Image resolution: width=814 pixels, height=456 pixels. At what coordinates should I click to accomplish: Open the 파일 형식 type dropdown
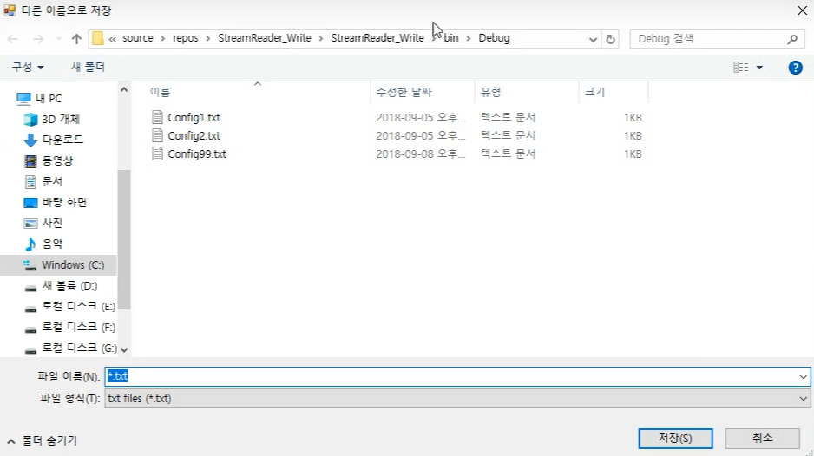pos(456,399)
